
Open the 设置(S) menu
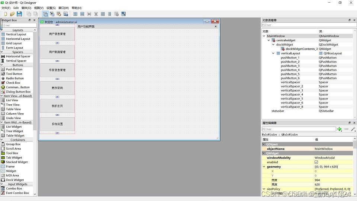tap(51, 8)
